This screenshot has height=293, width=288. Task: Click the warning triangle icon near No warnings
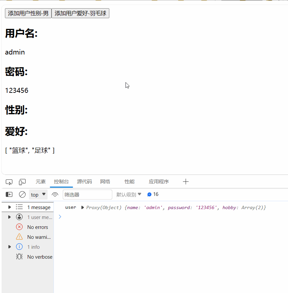coord(19,237)
